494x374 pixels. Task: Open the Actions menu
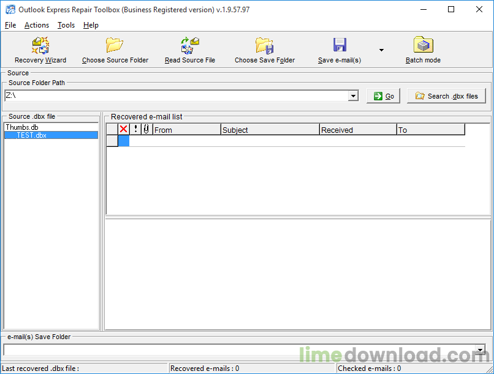click(x=36, y=25)
